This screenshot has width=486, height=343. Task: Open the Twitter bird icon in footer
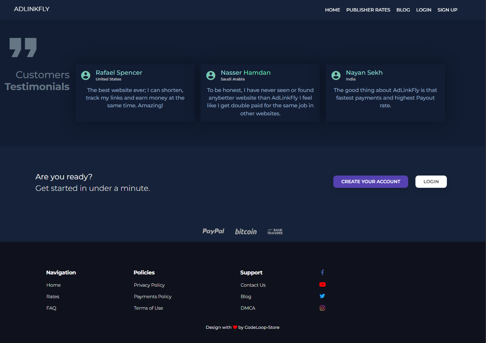[322, 296]
